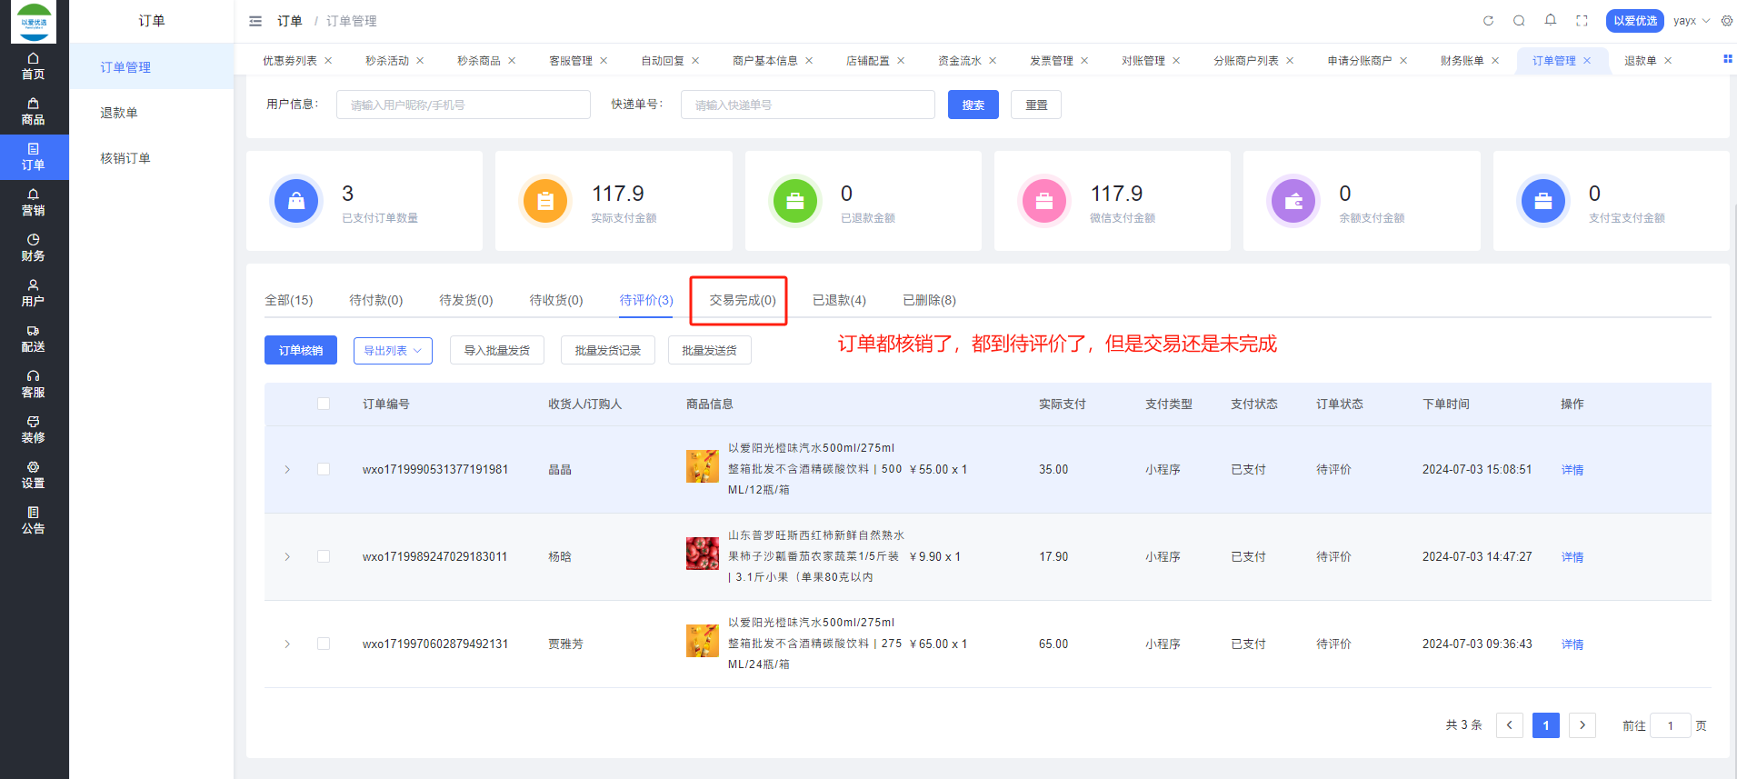
Task: Click 批量发货记录 button
Action: 608,350
